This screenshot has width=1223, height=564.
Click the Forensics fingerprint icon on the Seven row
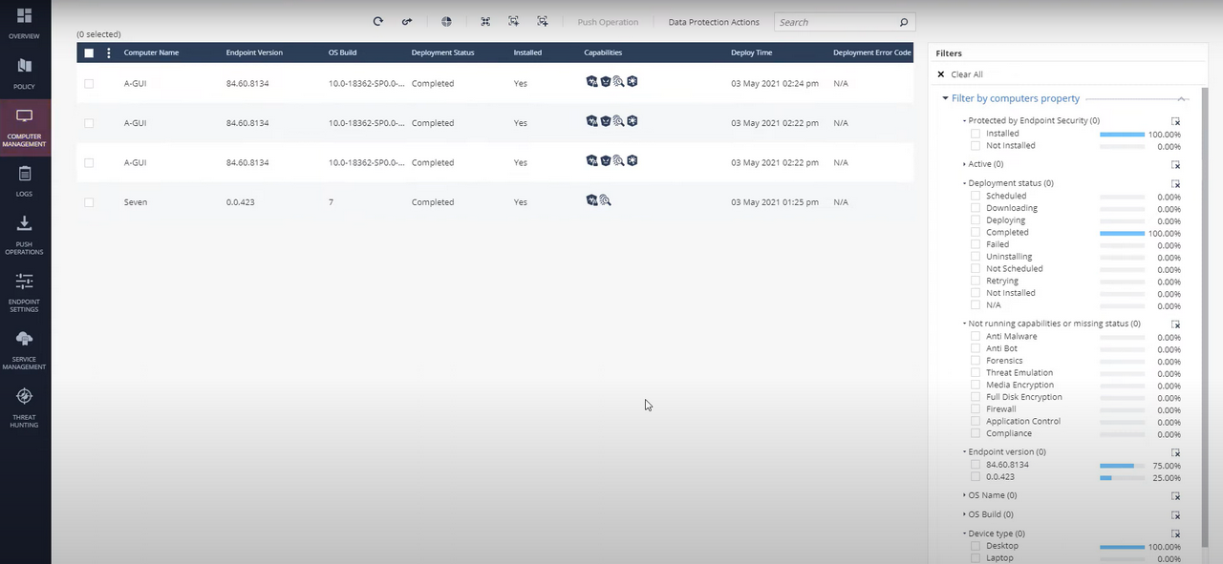[604, 200]
